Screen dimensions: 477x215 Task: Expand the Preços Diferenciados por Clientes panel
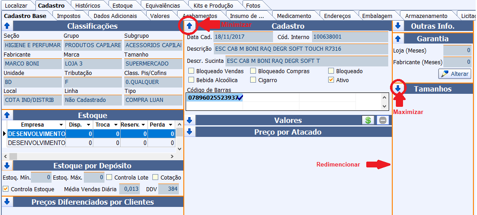(x=7, y=202)
